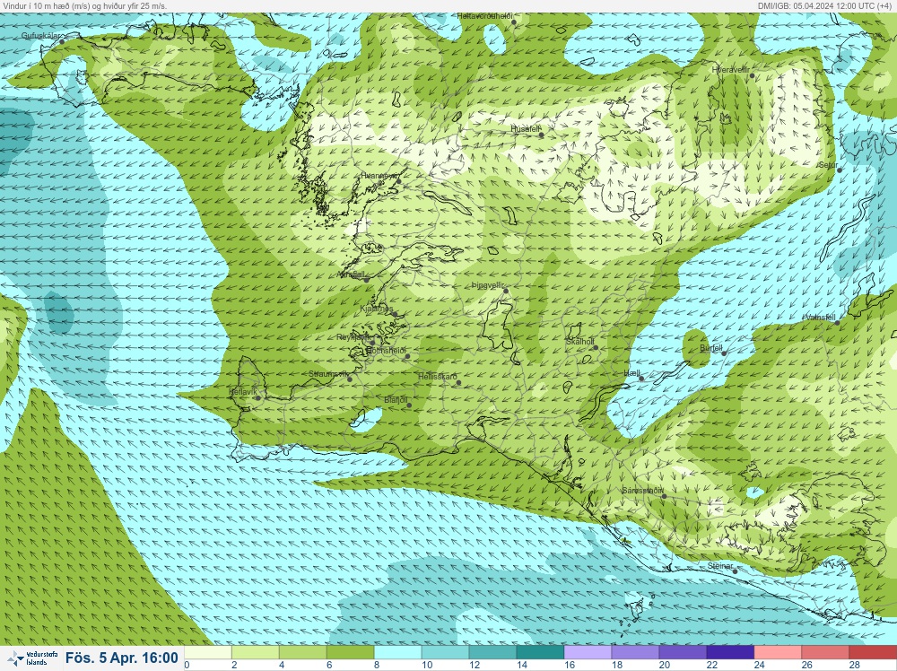The width and height of the screenshot is (897, 671).
Task: Select the 6–8 m/s dark green legend swatch
Action: point(351,653)
